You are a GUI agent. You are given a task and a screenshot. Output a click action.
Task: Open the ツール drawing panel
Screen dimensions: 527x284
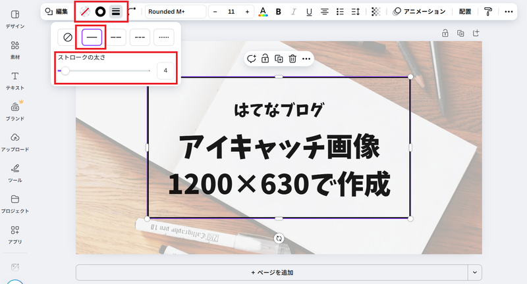point(14,174)
